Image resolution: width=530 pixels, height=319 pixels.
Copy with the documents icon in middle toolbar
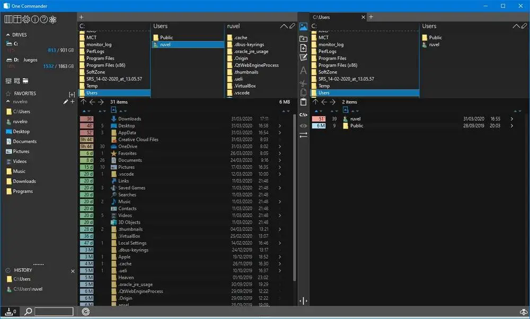point(303,93)
